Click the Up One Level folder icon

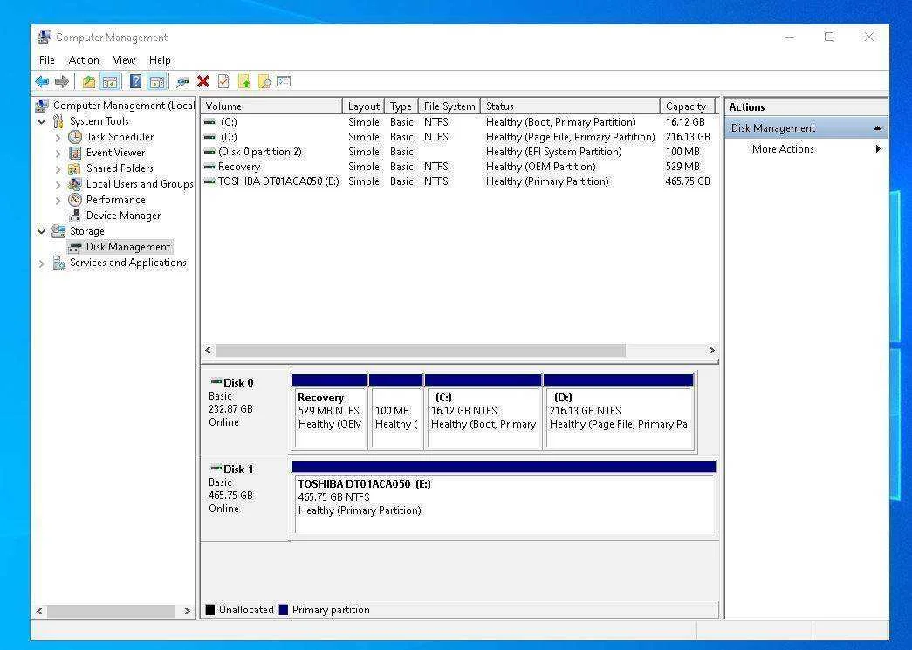(88, 82)
